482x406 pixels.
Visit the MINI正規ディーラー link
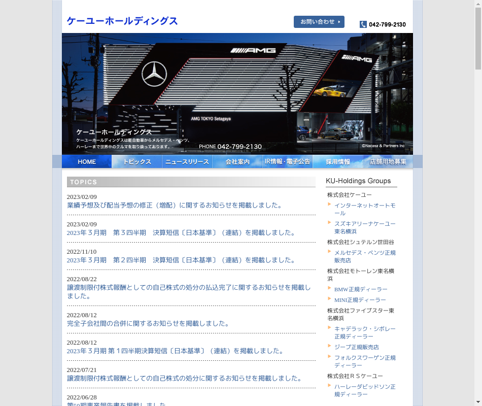click(360, 300)
